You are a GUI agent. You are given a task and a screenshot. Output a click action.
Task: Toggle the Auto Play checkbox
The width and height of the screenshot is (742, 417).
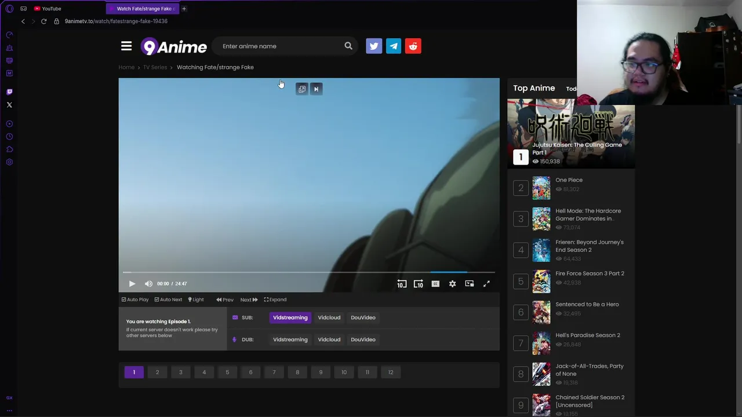(135, 299)
